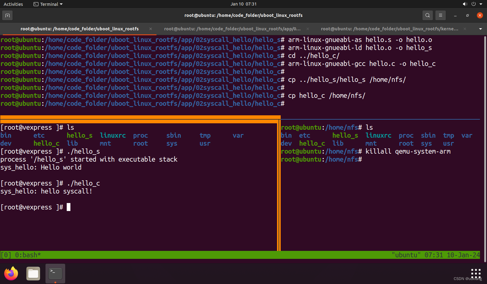Screen dimensions: 487x284
Task: Open new terminal tab button
Action: coord(7,15)
